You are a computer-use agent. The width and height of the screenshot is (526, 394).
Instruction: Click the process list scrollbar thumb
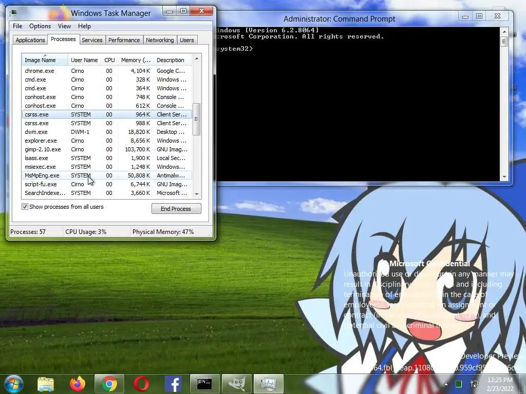click(x=197, y=119)
